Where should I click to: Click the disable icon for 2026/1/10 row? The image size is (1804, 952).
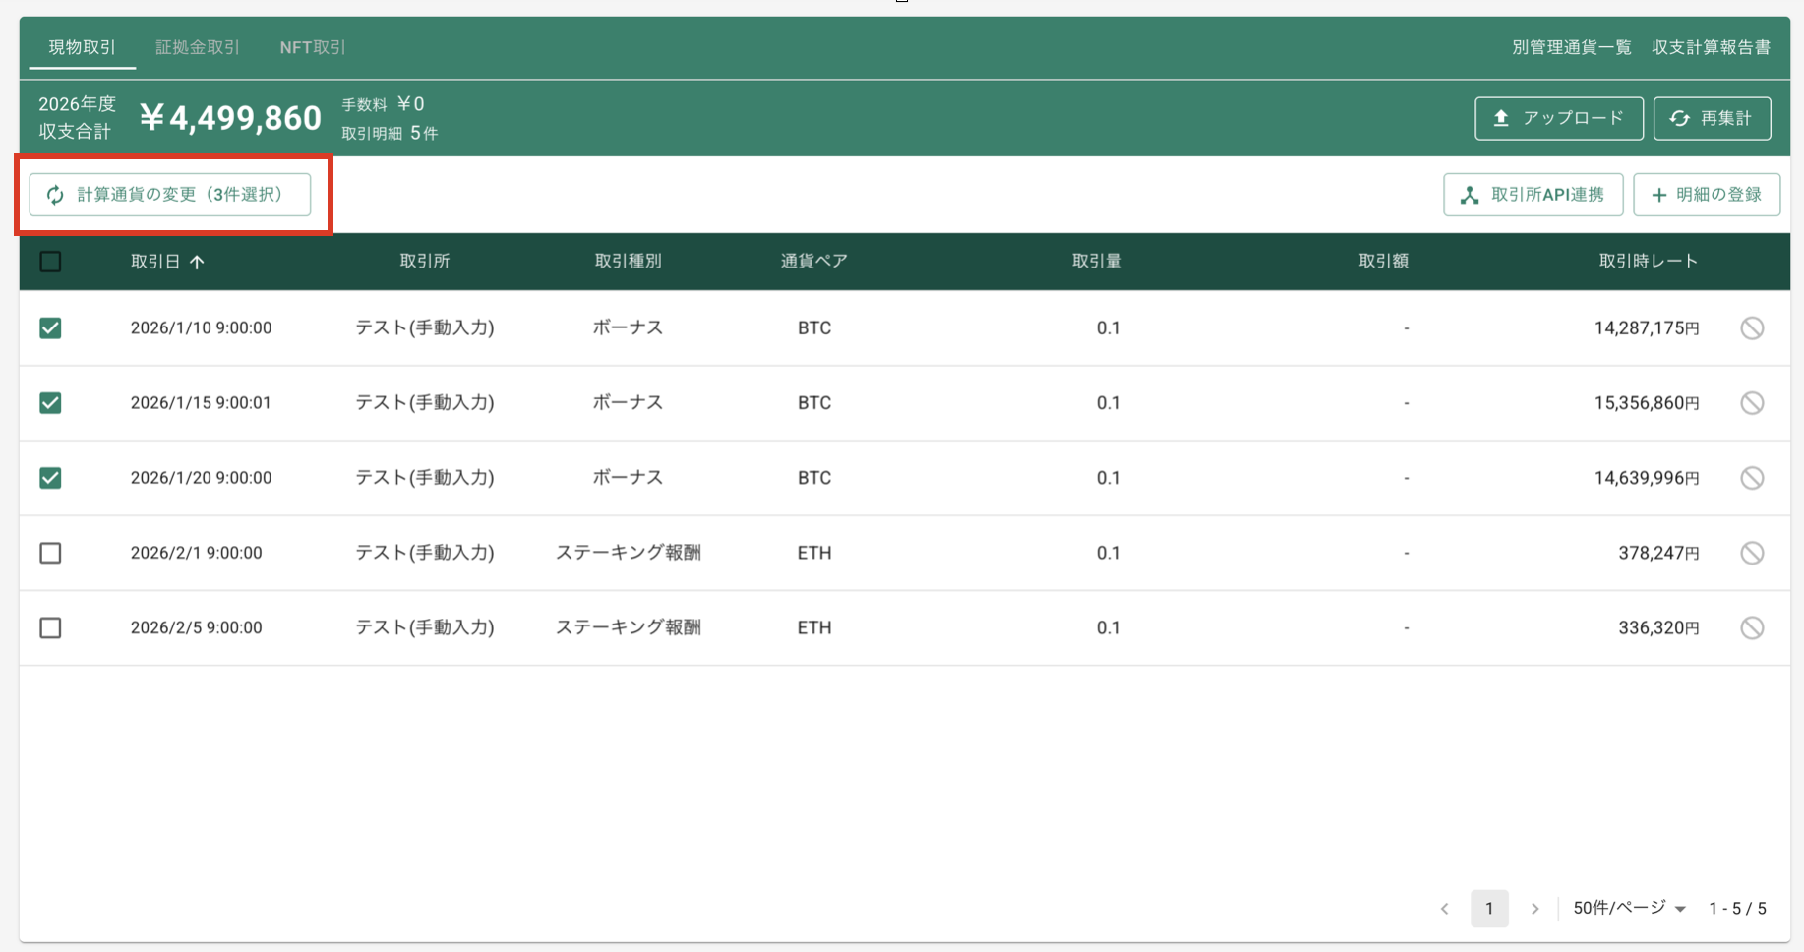point(1752,328)
